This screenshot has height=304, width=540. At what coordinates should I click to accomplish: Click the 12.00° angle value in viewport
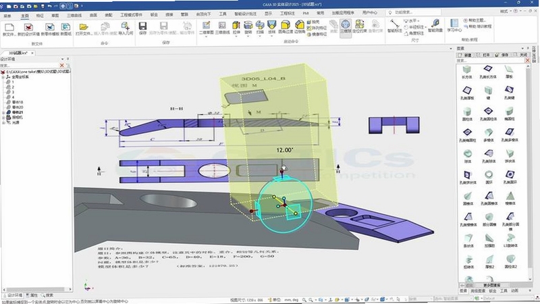point(284,150)
